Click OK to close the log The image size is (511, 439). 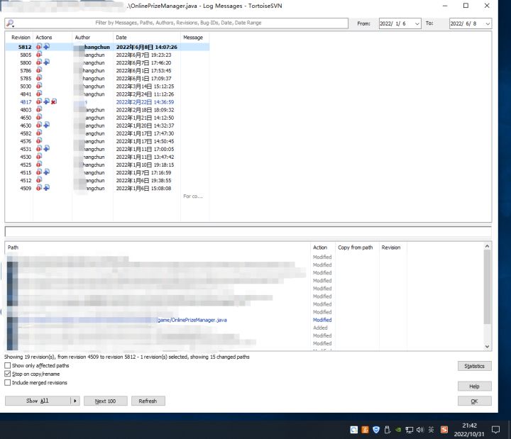tap(475, 401)
